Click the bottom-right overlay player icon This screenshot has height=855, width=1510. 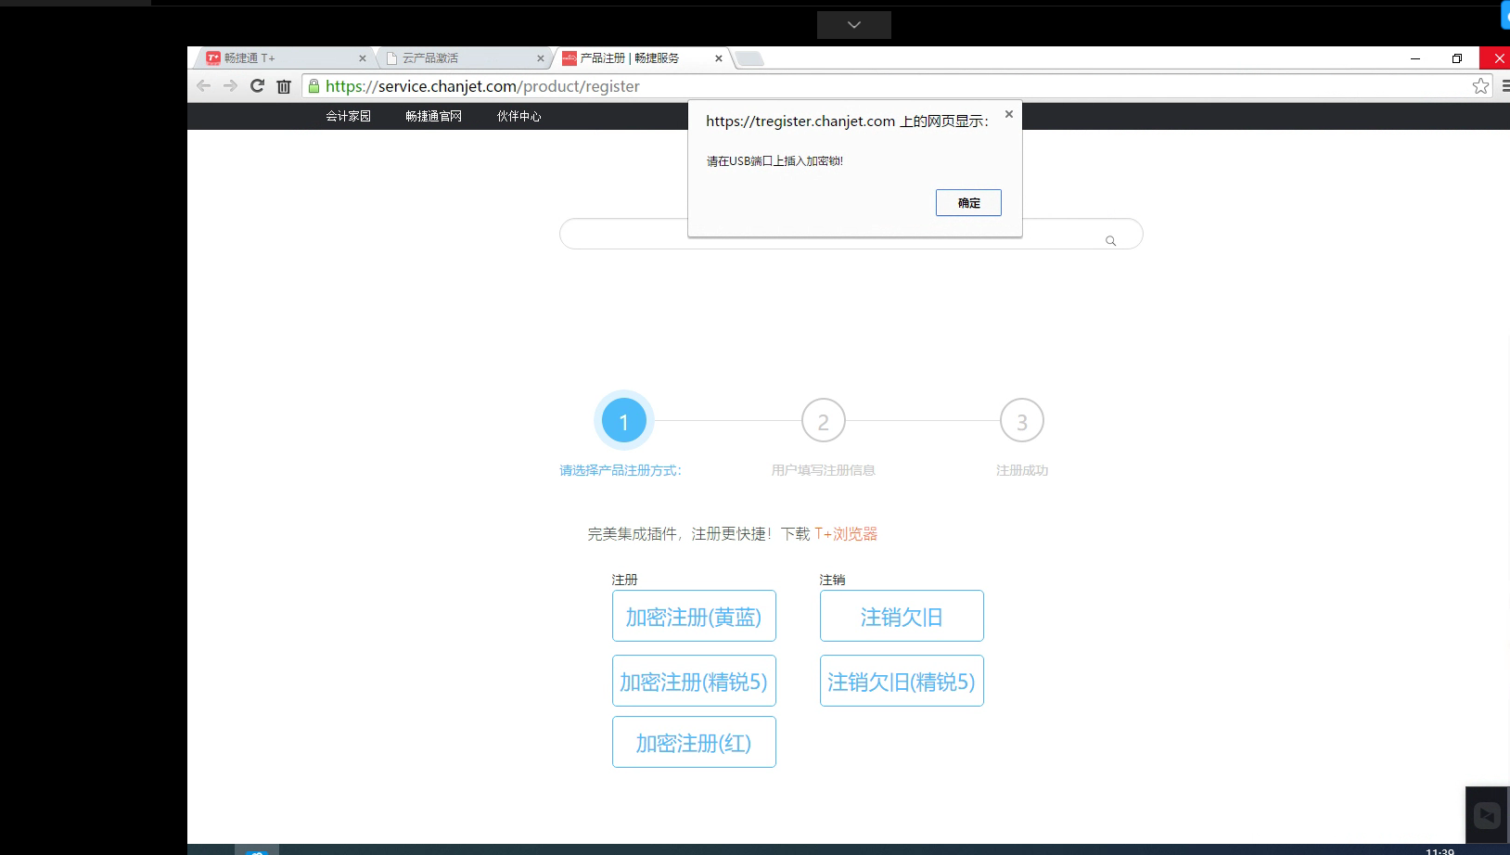[x=1487, y=815]
